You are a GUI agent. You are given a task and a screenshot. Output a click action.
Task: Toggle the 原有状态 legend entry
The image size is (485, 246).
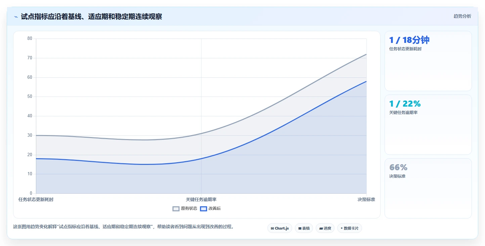185,208
